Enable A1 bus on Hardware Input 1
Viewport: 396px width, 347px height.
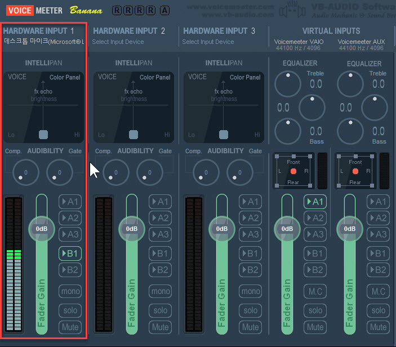70,202
